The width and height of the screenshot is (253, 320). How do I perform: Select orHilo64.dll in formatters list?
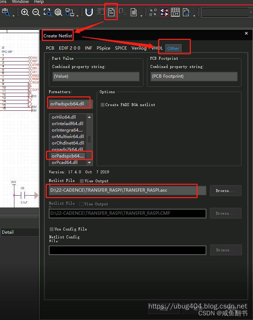click(x=64, y=117)
